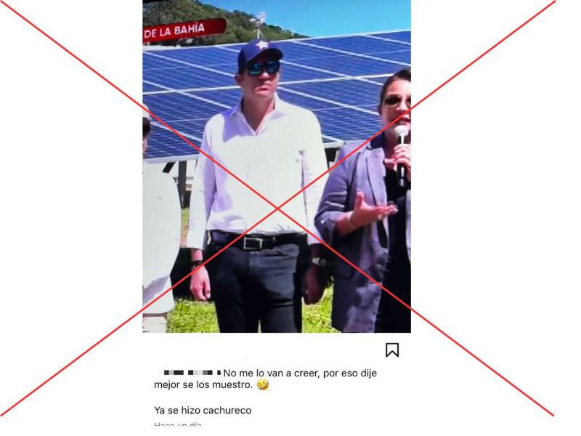581x436 pixels.
Task: Click the man's blue mirrored sunglasses
Action: tap(263, 68)
